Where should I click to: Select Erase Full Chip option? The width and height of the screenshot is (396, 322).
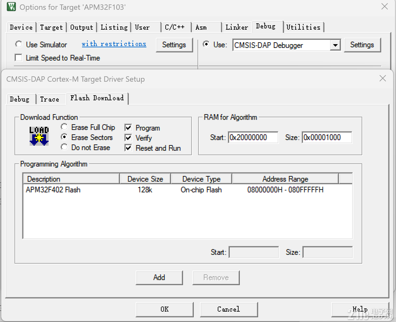(64, 127)
